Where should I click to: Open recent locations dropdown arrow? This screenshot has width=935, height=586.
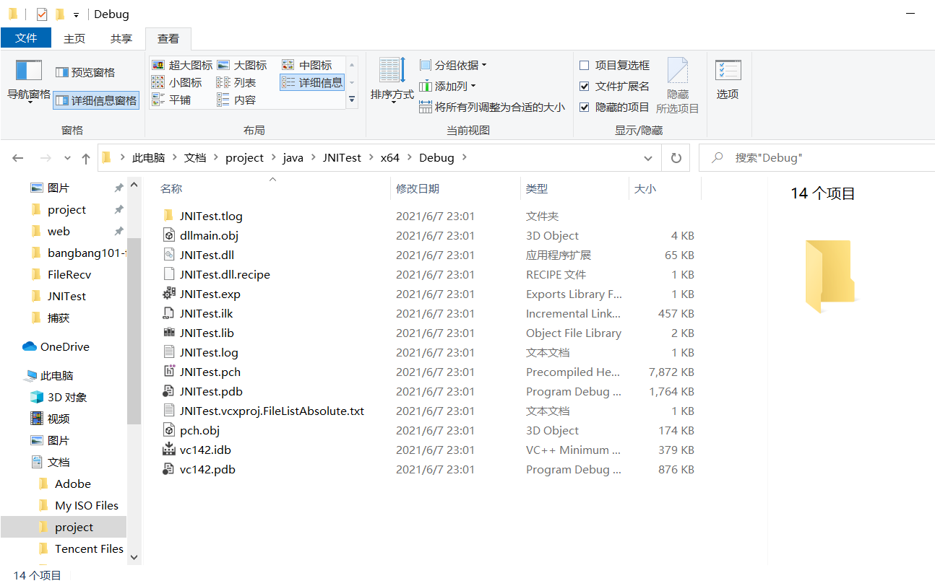(67, 158)
